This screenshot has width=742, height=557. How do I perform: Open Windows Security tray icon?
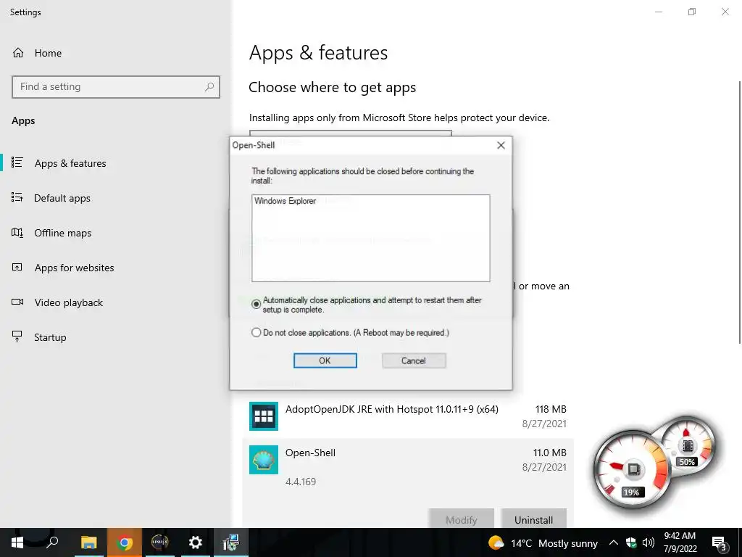click(x=631, y=542)
